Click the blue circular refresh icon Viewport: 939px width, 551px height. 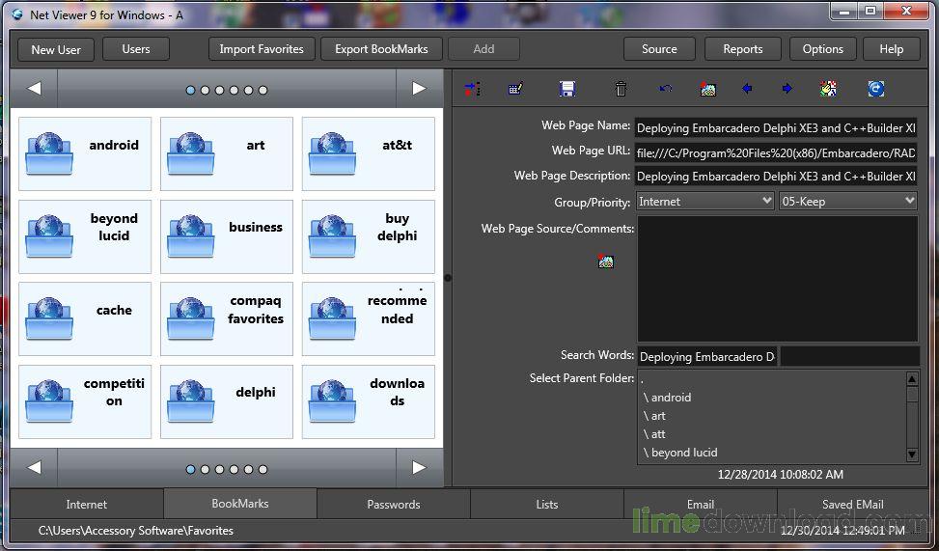pyautogui.click(x=875, y=89)
